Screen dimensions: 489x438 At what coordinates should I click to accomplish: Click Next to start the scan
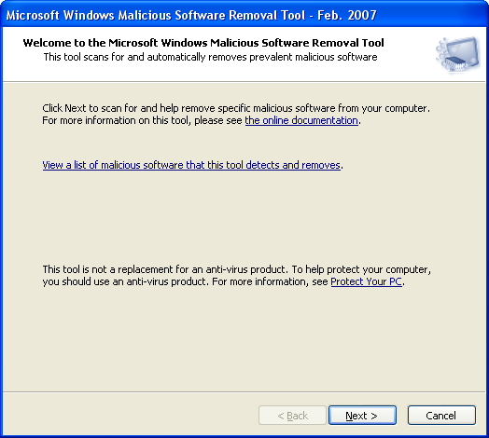[362, 416]
